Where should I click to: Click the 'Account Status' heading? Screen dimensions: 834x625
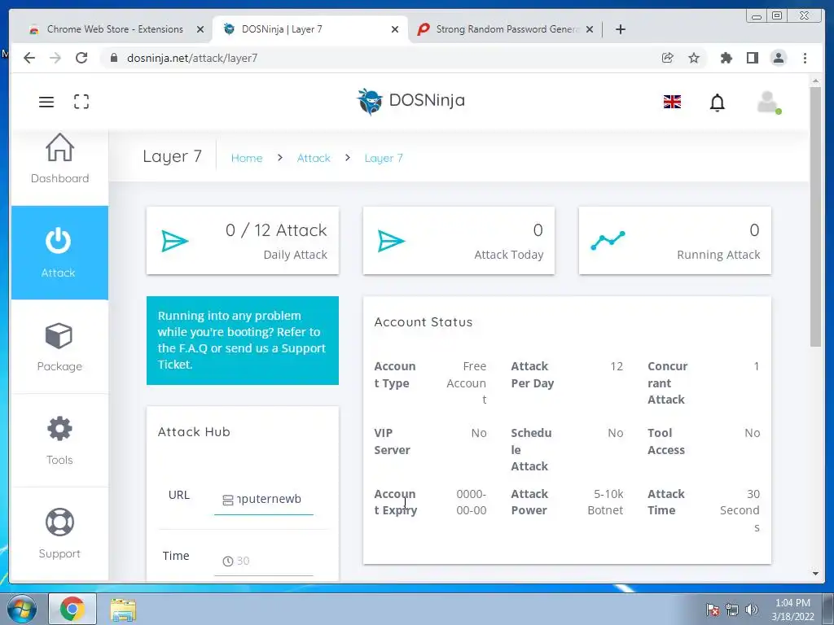[424, 322]
